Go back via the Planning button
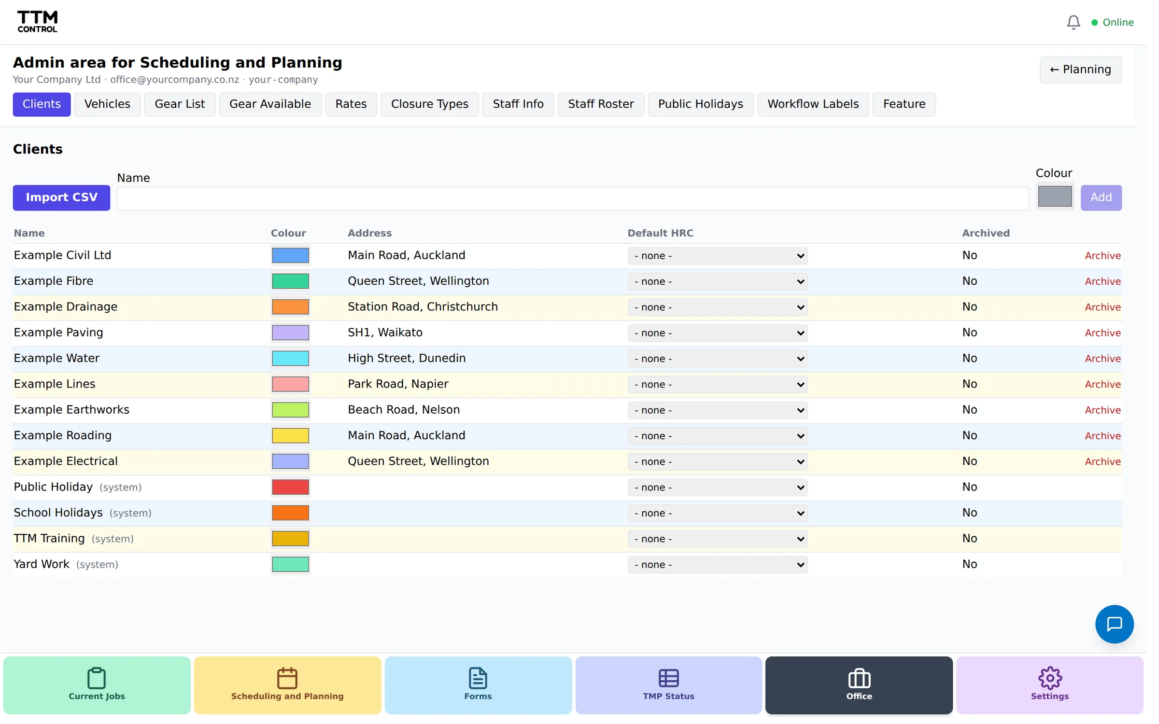 coord(1080,70)
